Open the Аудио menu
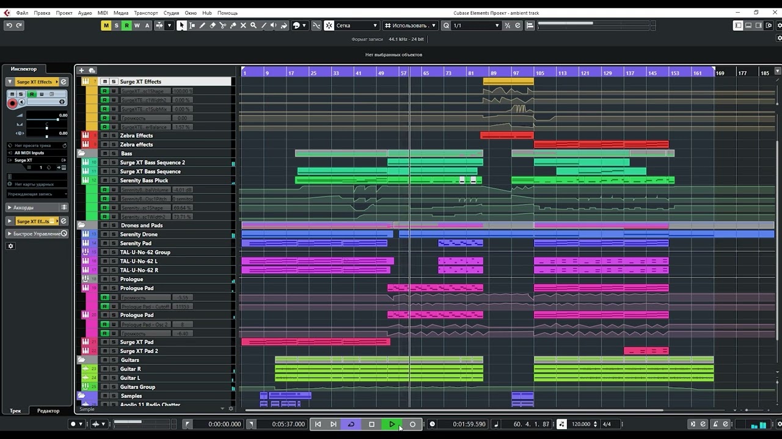The image size is (782, 439). (85, 13)
